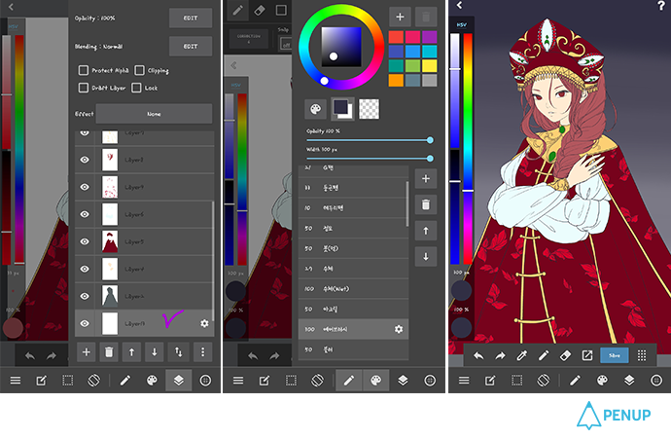Move brush up with arrow beside brush list
Screen dimensions: 671x440
[x=426, y=231]
